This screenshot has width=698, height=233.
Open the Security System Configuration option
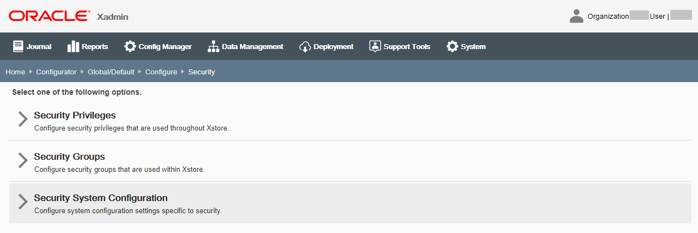(x=101, y=198)
